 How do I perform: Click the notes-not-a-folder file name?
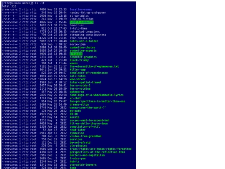(x=84, y=41)
